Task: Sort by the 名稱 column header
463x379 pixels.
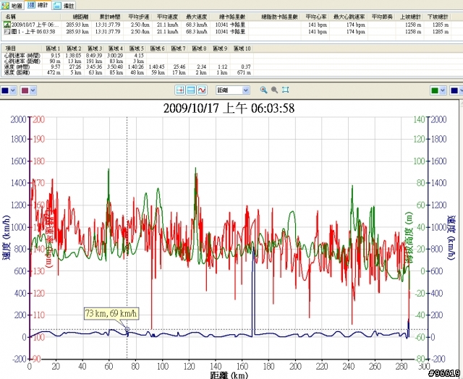Action: [x=31, y=17]
